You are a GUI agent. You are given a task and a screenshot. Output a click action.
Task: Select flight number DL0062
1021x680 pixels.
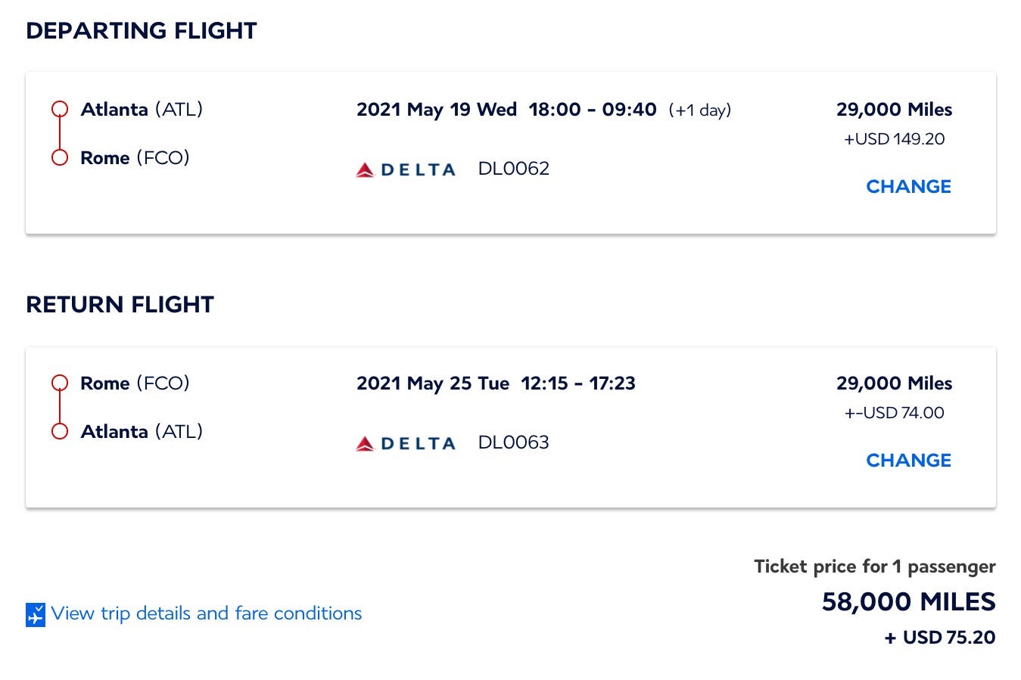click(x=513, y=168)
